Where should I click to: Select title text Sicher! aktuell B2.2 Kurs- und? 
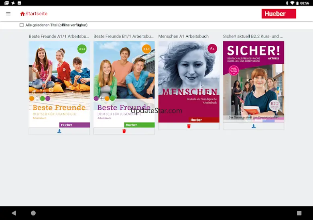(253, 37)
